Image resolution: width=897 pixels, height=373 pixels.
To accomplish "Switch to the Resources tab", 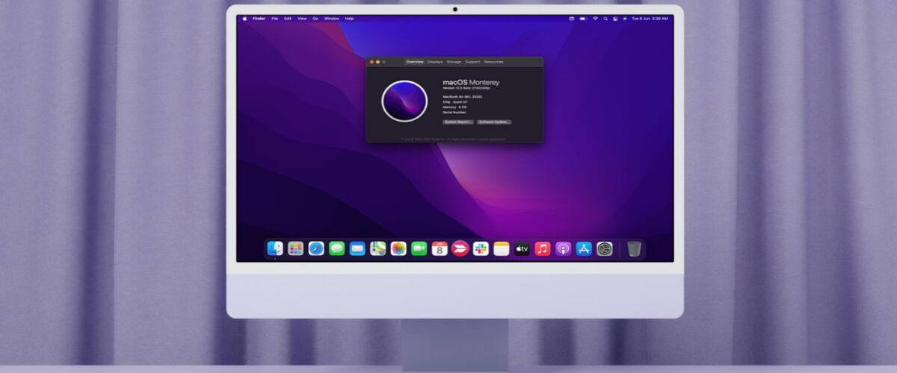I will pyautogui.click(x=493, y=62).
